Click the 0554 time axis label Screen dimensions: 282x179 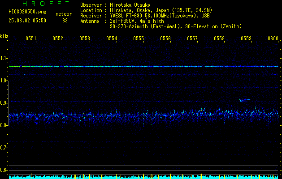[112, 38]
